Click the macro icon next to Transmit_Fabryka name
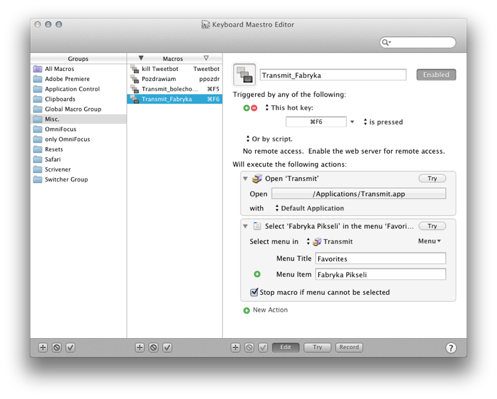Image resolution: width=497 pixels, height=399 pixels. pyautogui.click(x=244, y=74)
